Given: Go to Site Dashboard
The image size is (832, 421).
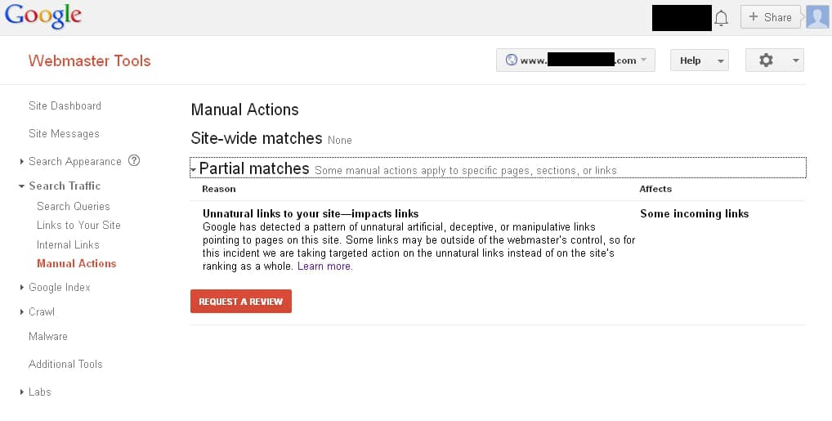Looking at the screenshot, I should pos(65,106).
